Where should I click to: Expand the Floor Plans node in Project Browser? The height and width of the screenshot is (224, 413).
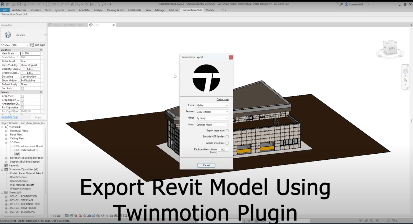click(x=6, y=134)
